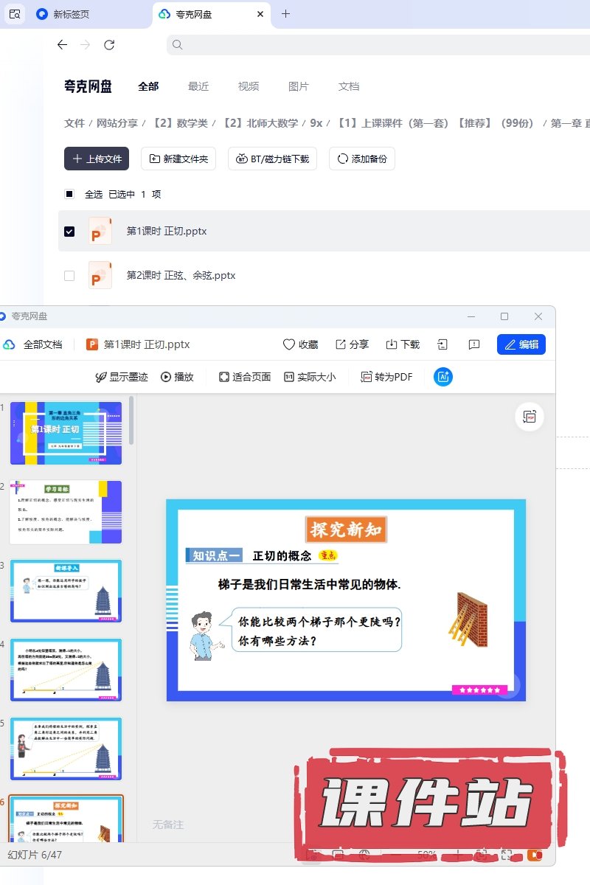Click the 上传文件 button

[97, 159]
